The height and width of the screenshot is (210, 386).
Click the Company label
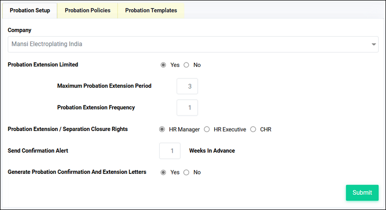19,30
